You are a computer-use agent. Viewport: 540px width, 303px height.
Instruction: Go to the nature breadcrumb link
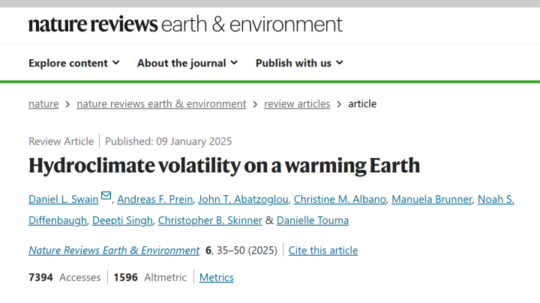[43, 104]
